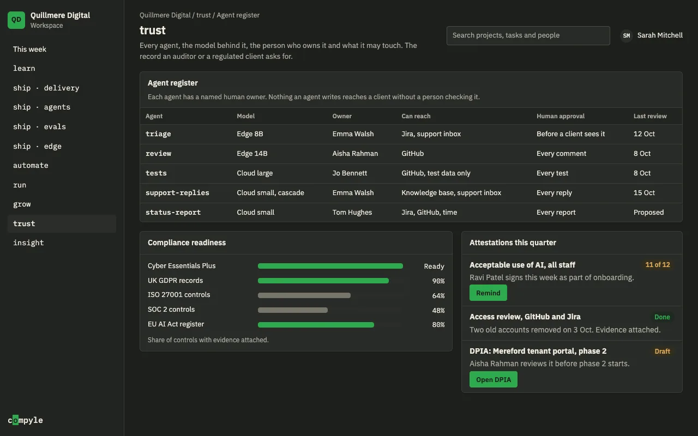
Task: Click the Human approval column header
Action: click(561, 116)
